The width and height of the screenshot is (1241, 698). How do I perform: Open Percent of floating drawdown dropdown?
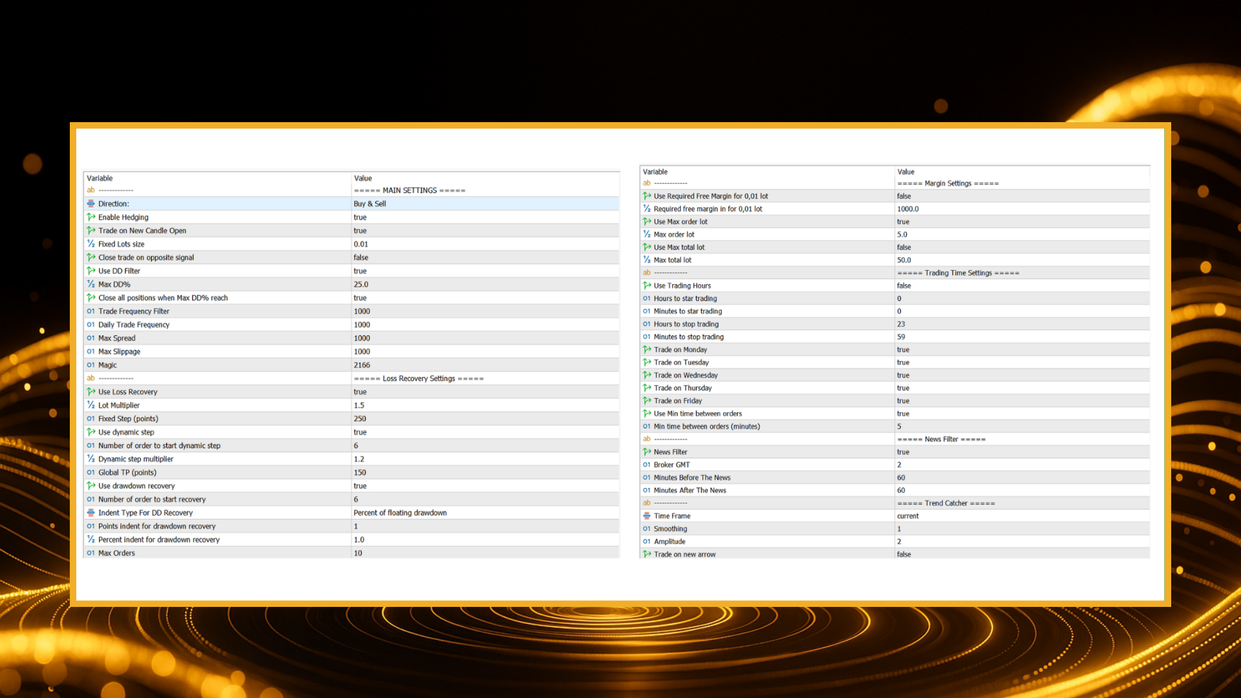point(400,513)
